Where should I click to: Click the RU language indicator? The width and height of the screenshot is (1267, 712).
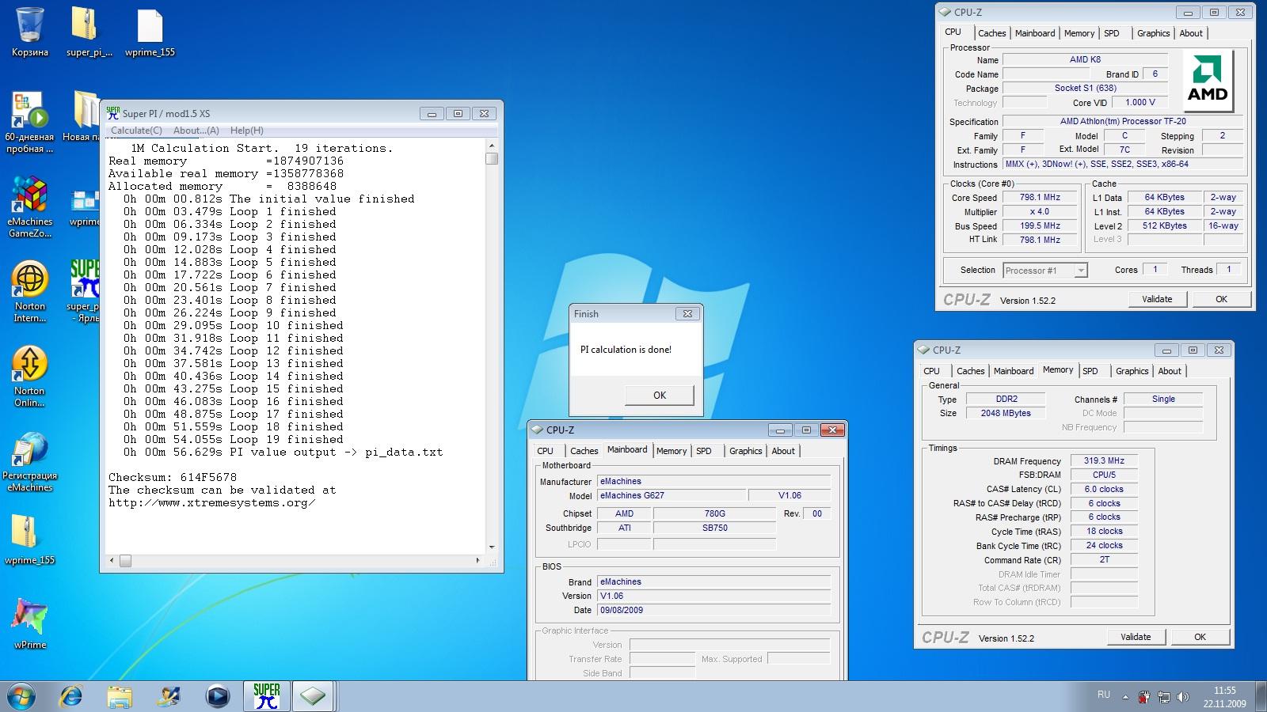click(x=1104, y=695)
